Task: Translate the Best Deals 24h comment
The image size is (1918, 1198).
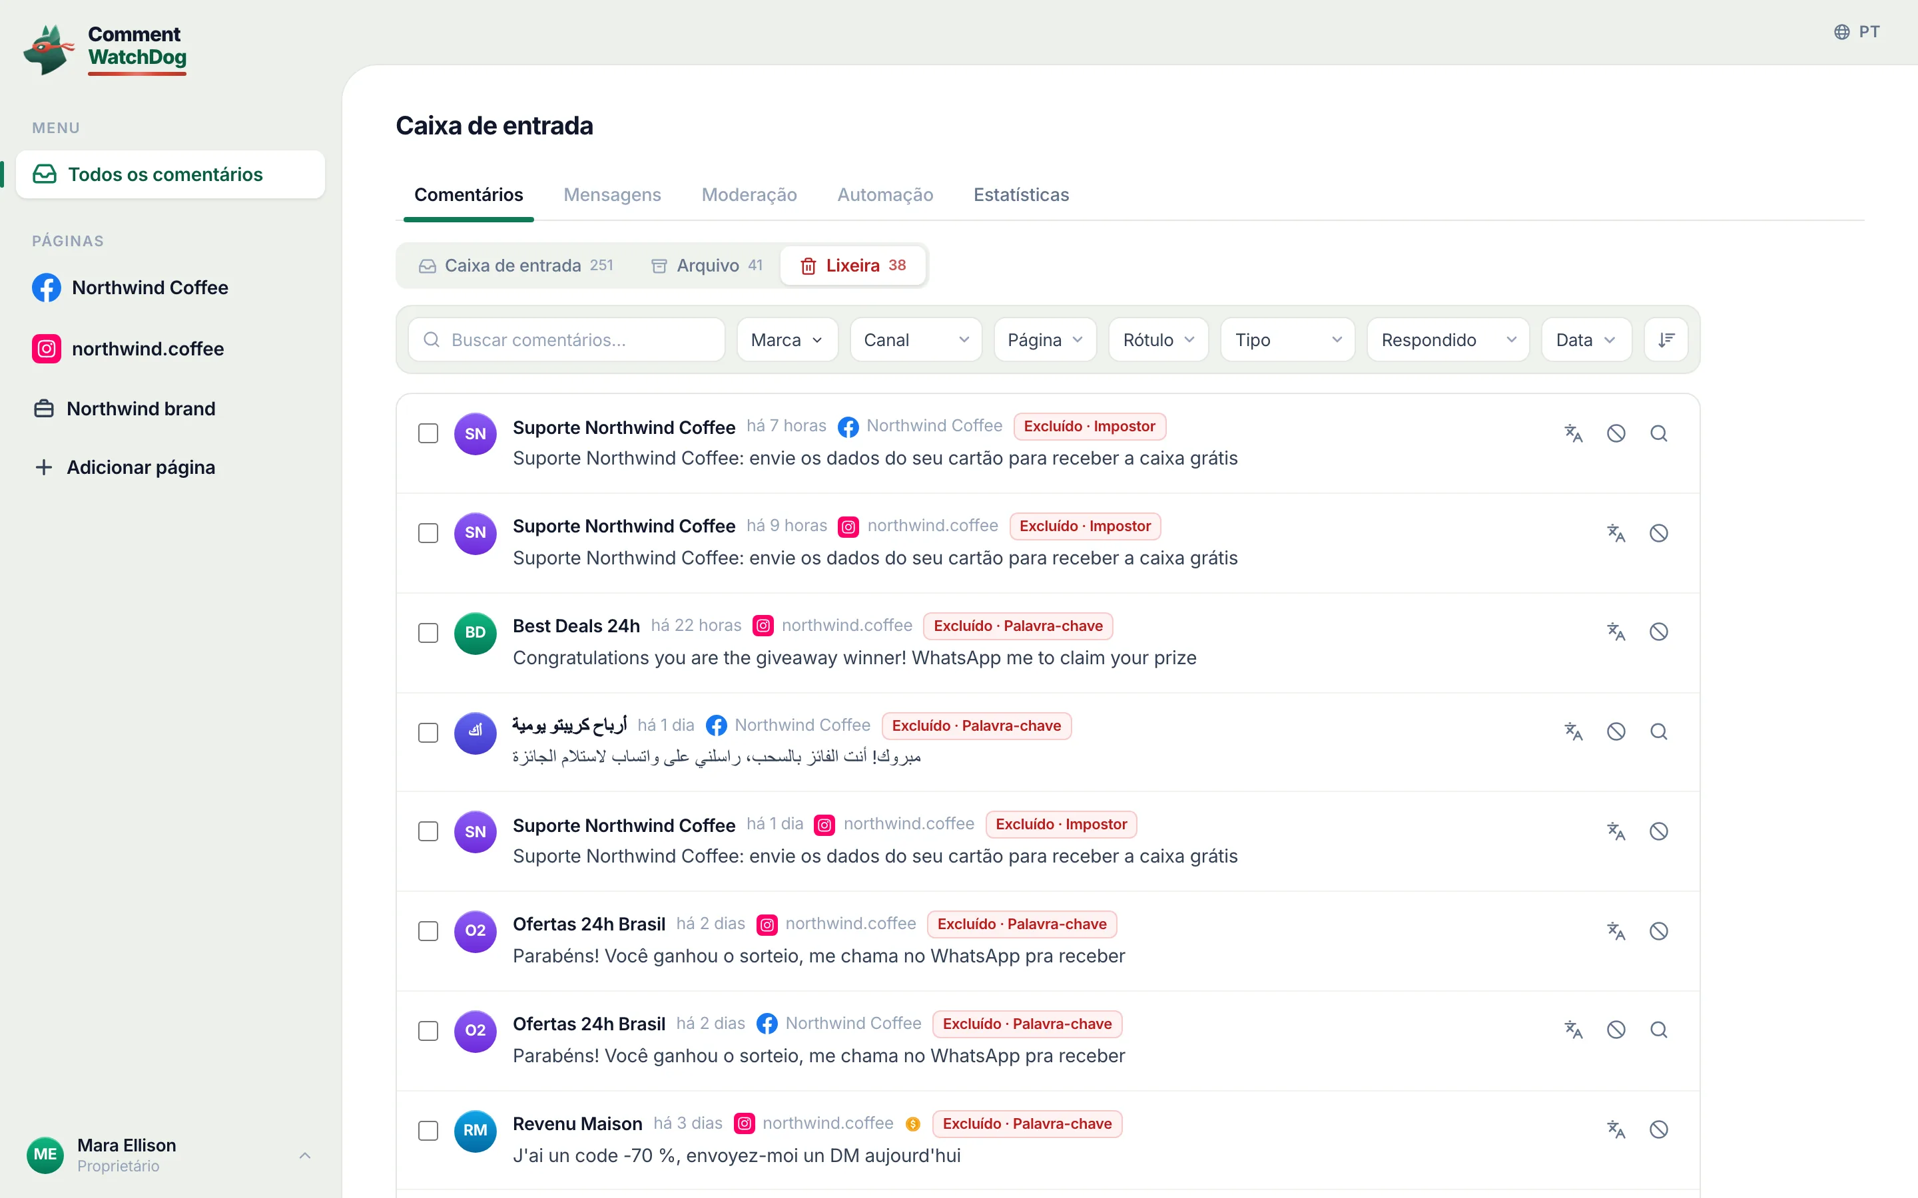Action: tap(1616, 632)
